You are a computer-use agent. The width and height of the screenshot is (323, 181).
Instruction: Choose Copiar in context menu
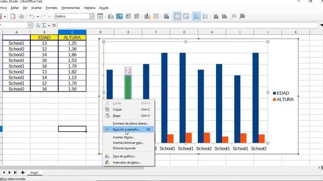point(128,110)
